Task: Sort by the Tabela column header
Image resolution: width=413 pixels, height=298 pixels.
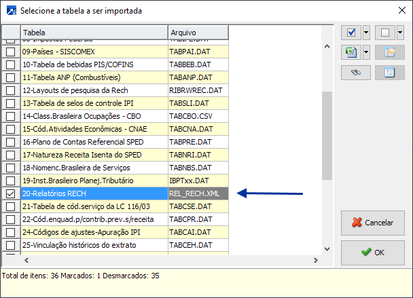Action: point(94,33)
